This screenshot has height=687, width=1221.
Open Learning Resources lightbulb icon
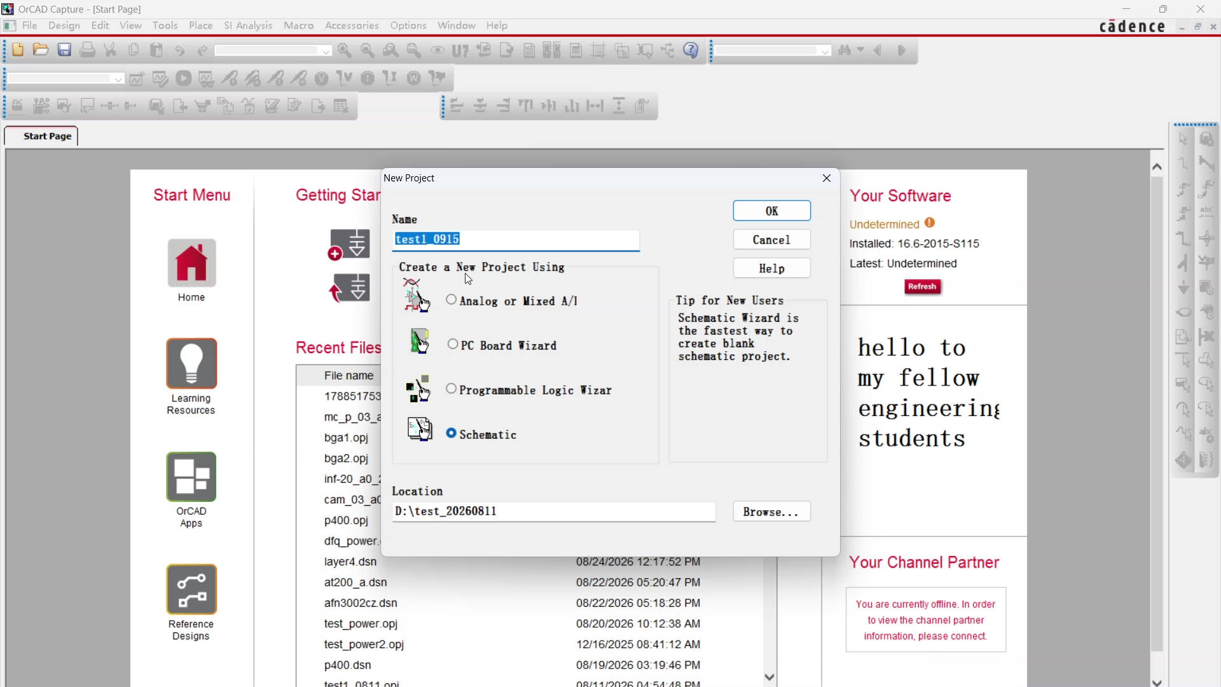pos(191,363)
